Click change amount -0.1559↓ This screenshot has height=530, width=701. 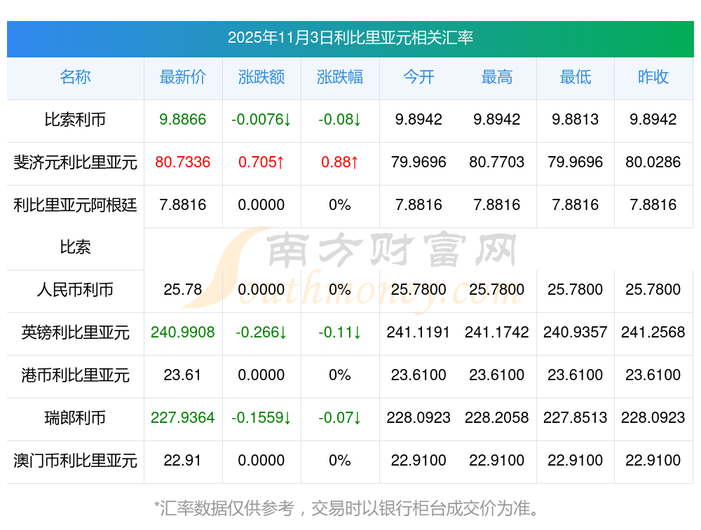261,417
